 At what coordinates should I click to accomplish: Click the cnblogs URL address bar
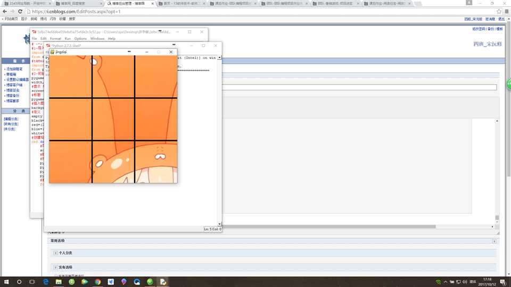[261, 11]
